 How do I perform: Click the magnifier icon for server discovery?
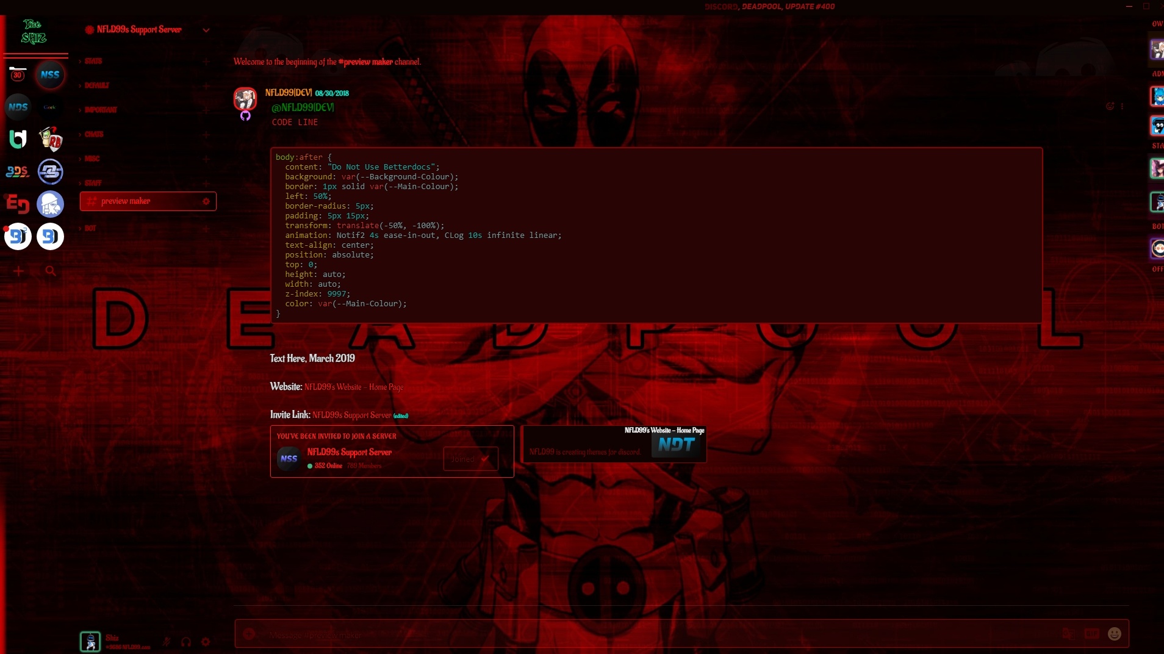pos(51,271)
